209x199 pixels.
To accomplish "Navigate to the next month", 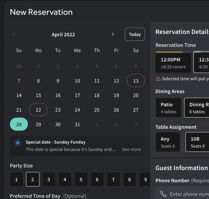I will point(113,34).
